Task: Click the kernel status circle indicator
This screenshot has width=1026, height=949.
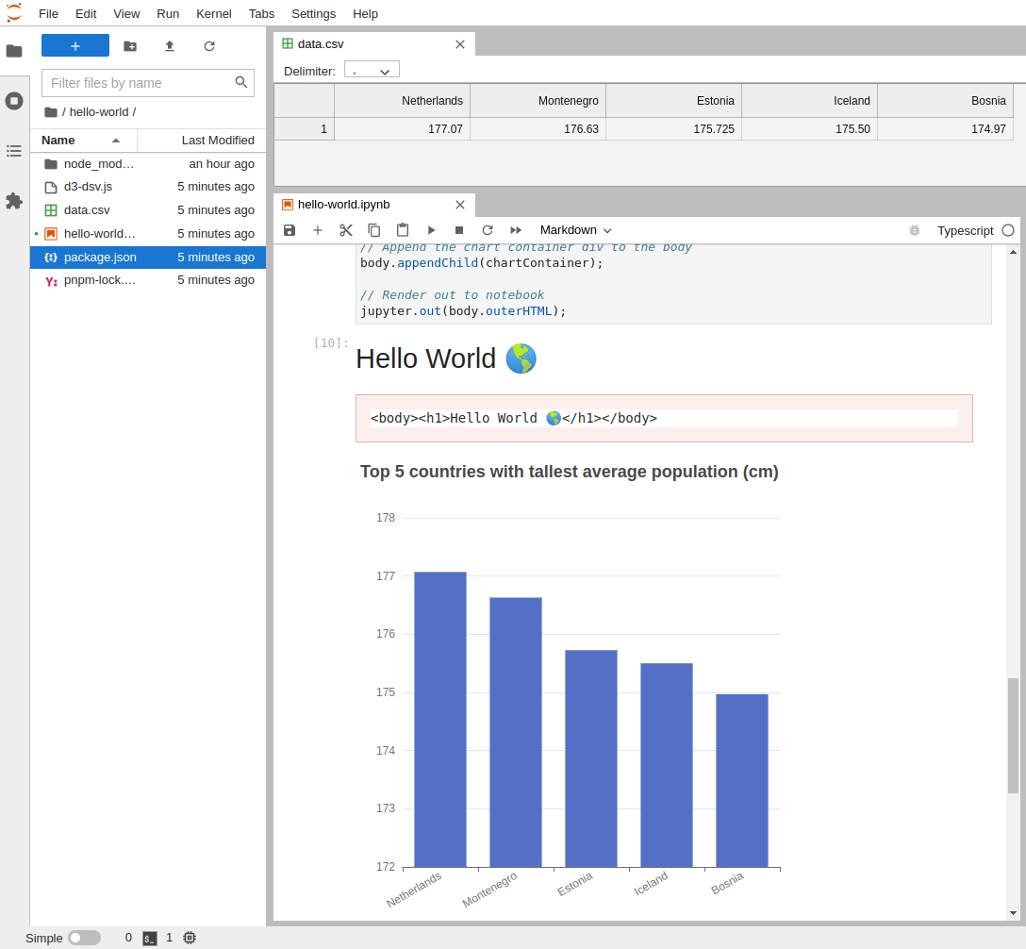Action: point(1008,230)
